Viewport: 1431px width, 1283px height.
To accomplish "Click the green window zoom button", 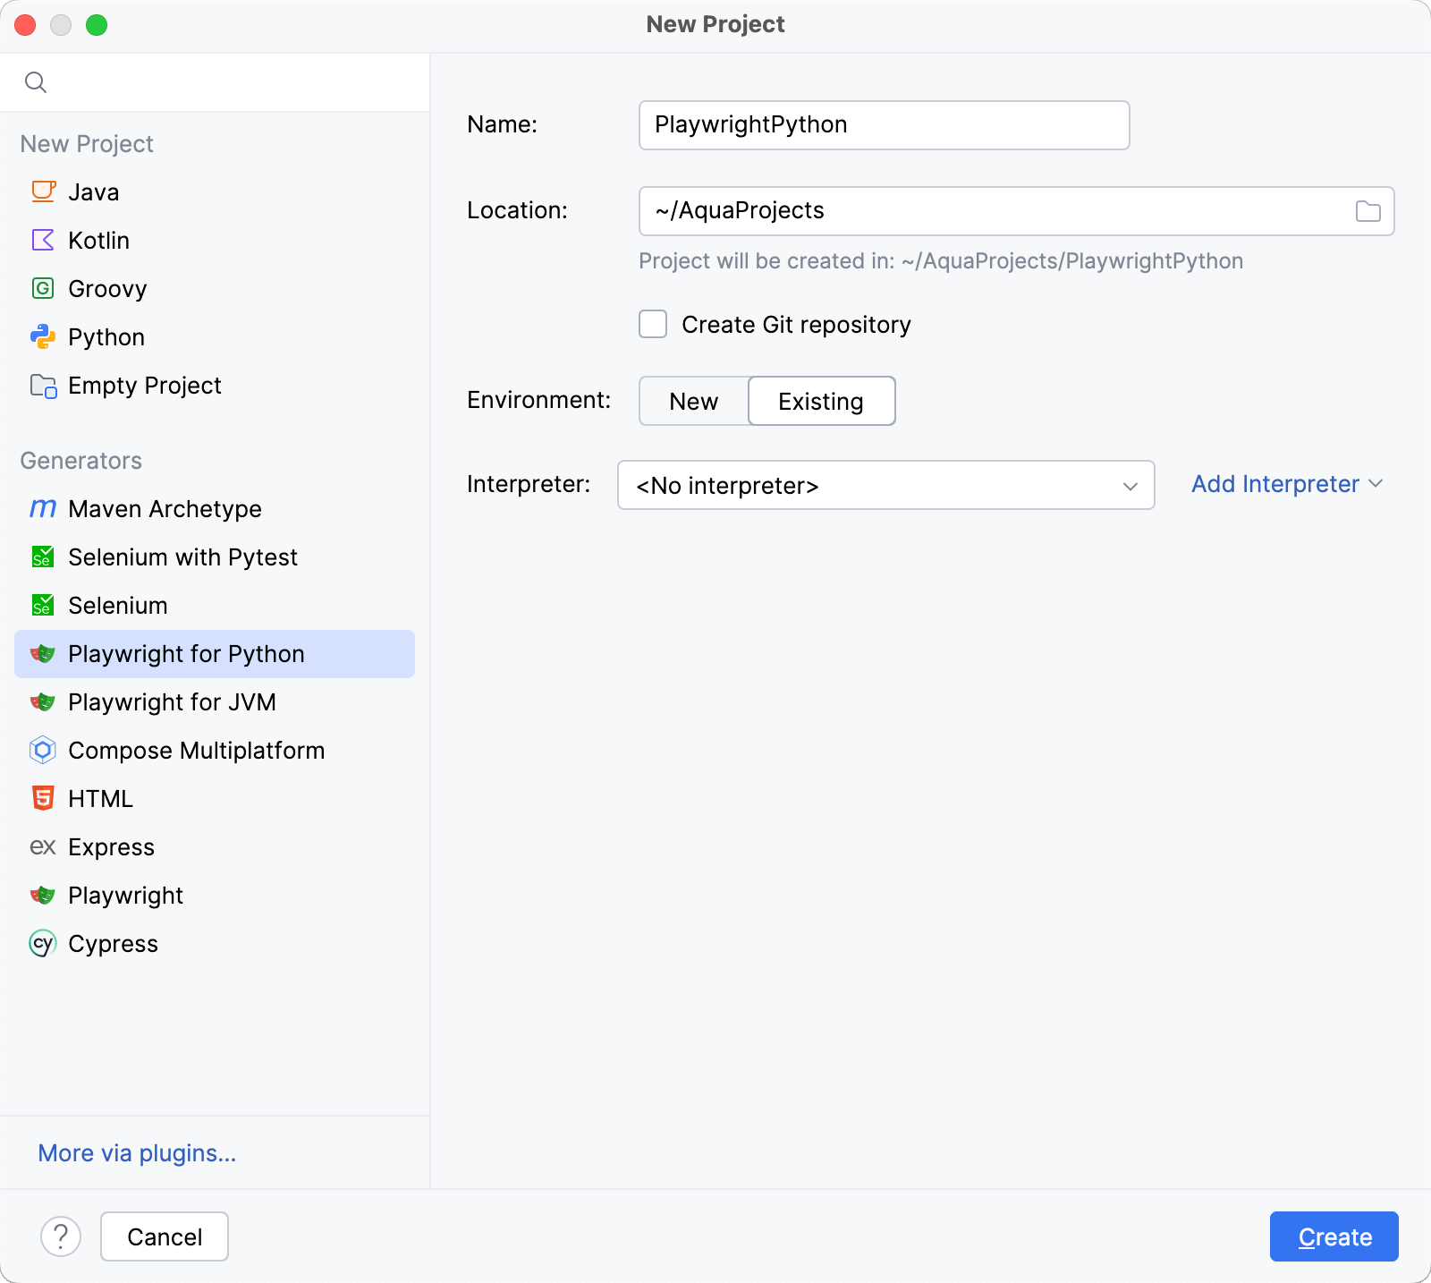I will 97,25.
